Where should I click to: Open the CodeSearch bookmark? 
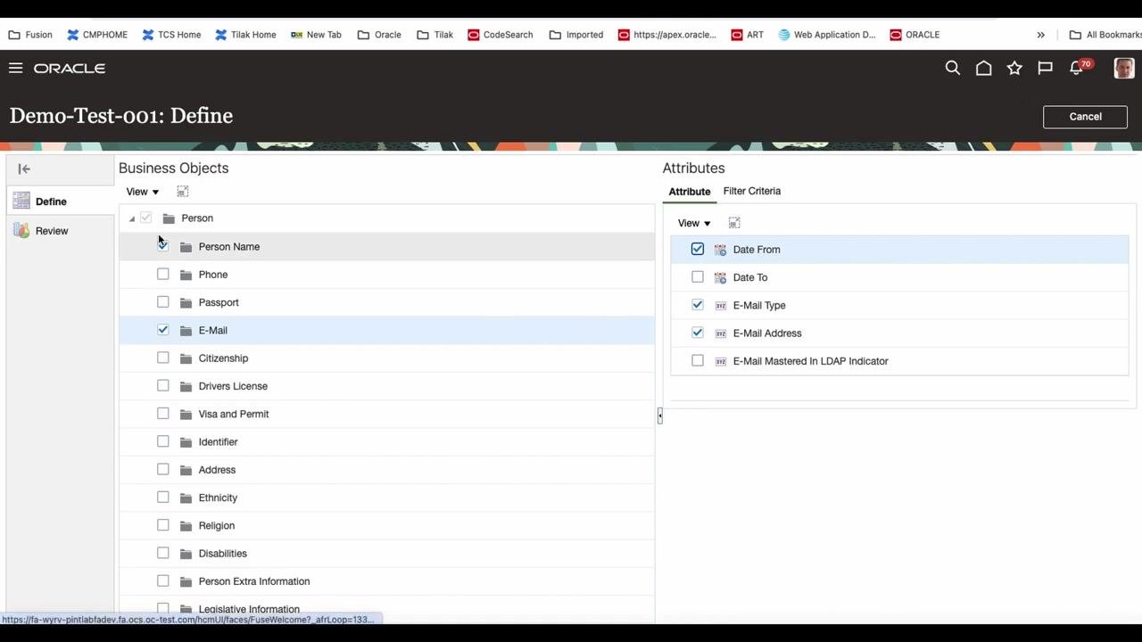tap(500, 35)
